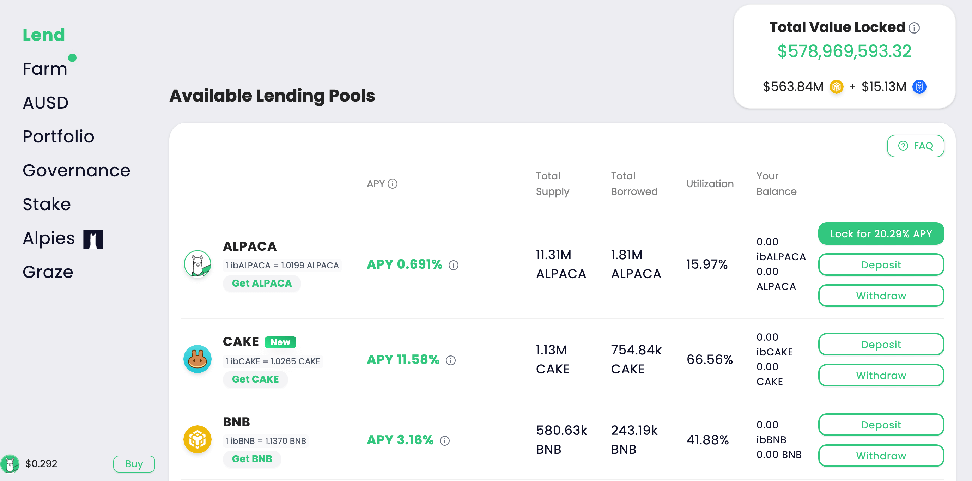The image size is (972, 481).
Task: Click the info icon beside APY 11.58%
Action: pos(450,360)
